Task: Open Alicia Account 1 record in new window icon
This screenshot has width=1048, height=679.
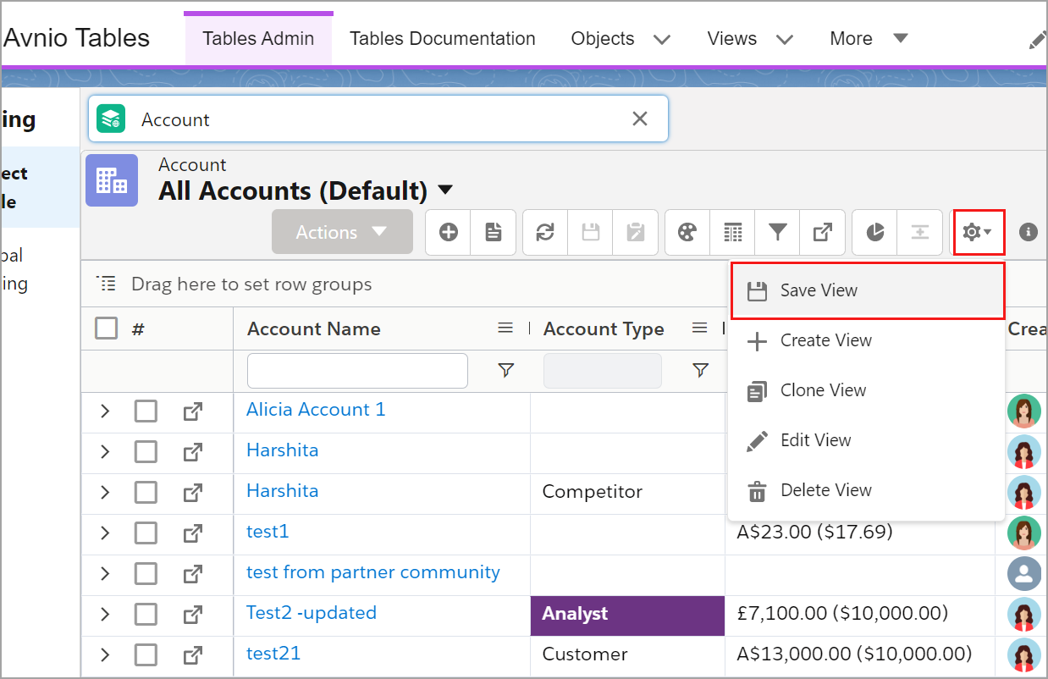Action: pyautogui.click(x=193, y=411)
